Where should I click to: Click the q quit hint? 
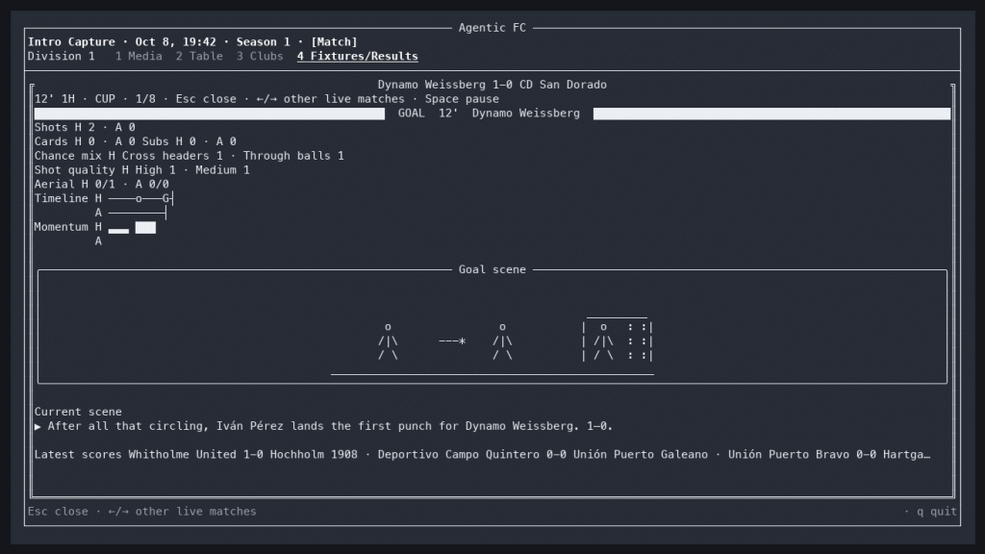937,512
